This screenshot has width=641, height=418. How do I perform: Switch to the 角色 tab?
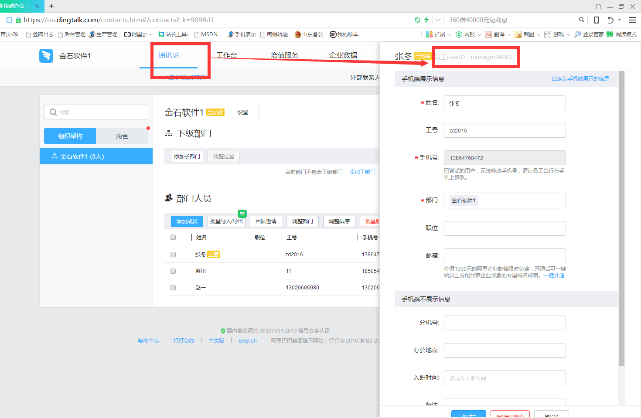[x=122, y=136]
